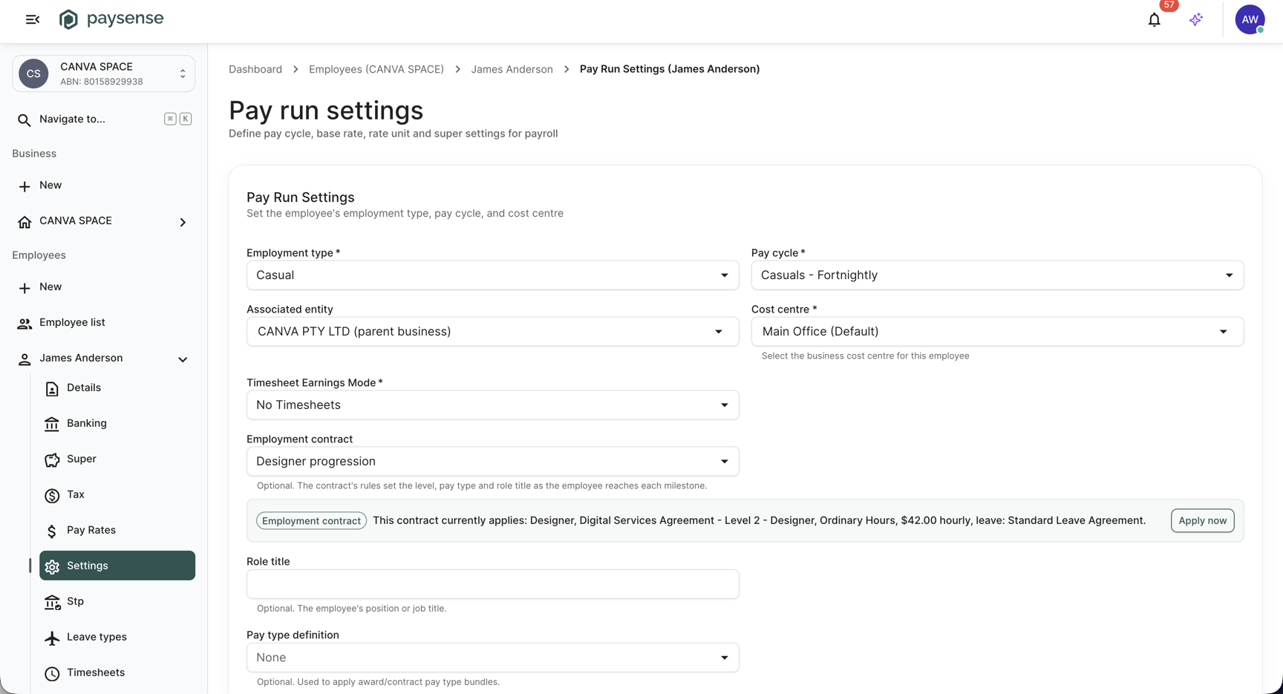
Task: Go to Employees (CANVA SPACE) breadcrumb
Action: point(376,69)
